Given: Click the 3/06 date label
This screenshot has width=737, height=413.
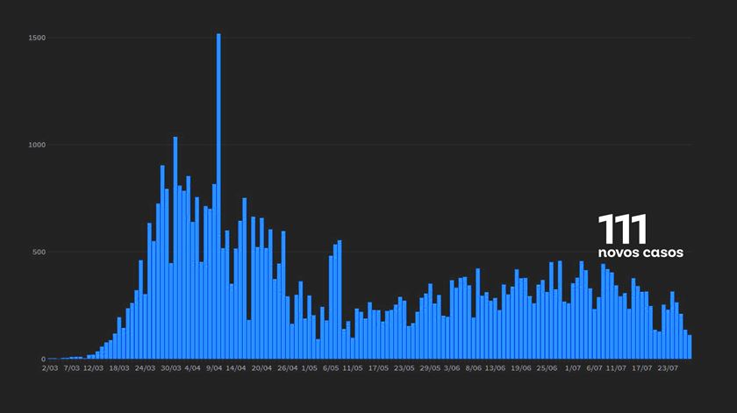Looking at the screenshot, I should [452, 368].
